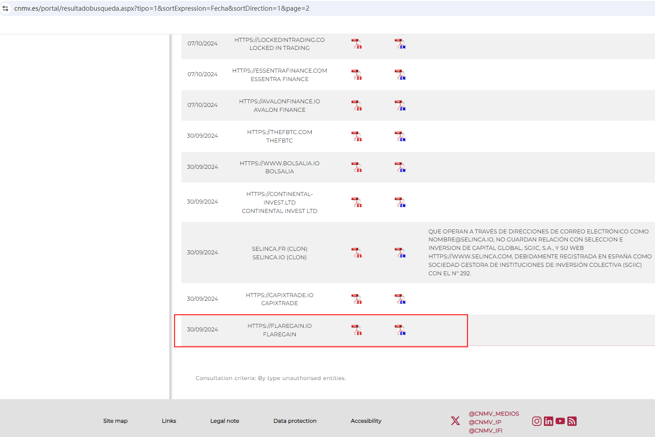Select date of Bolsalia row

coord(202,167)
